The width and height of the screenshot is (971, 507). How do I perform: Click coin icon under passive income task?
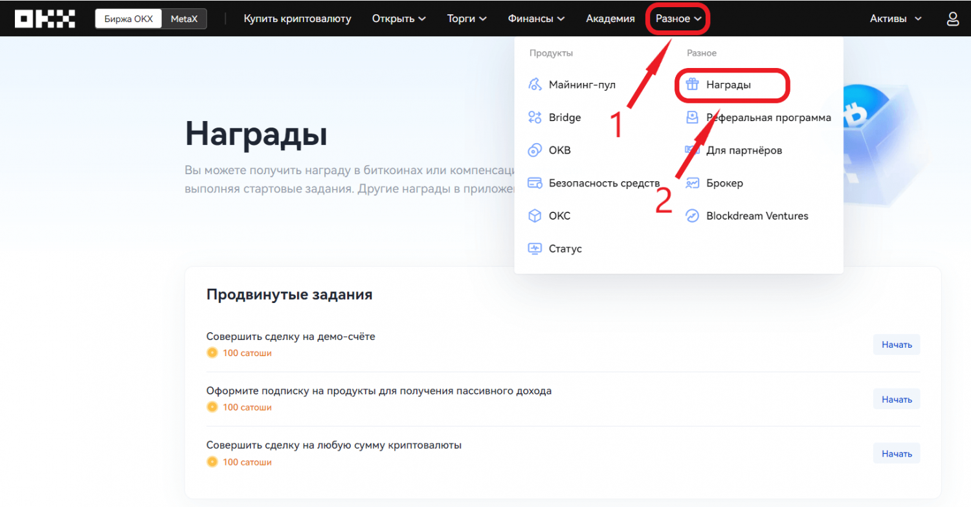212,407
